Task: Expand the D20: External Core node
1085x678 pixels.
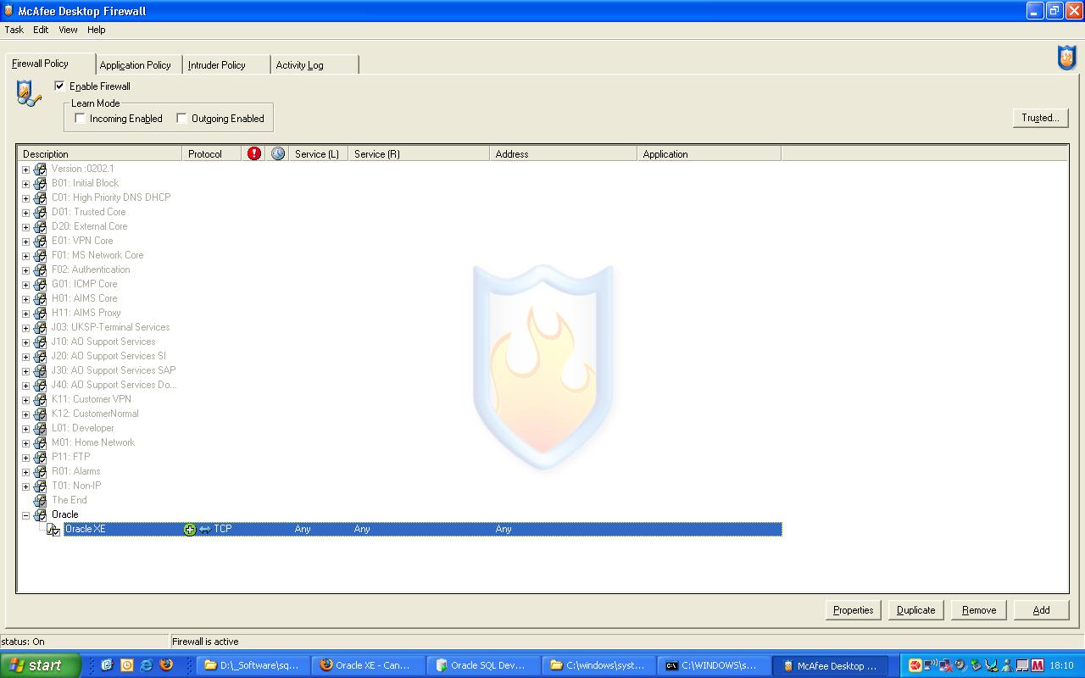Action: point(25,227)
